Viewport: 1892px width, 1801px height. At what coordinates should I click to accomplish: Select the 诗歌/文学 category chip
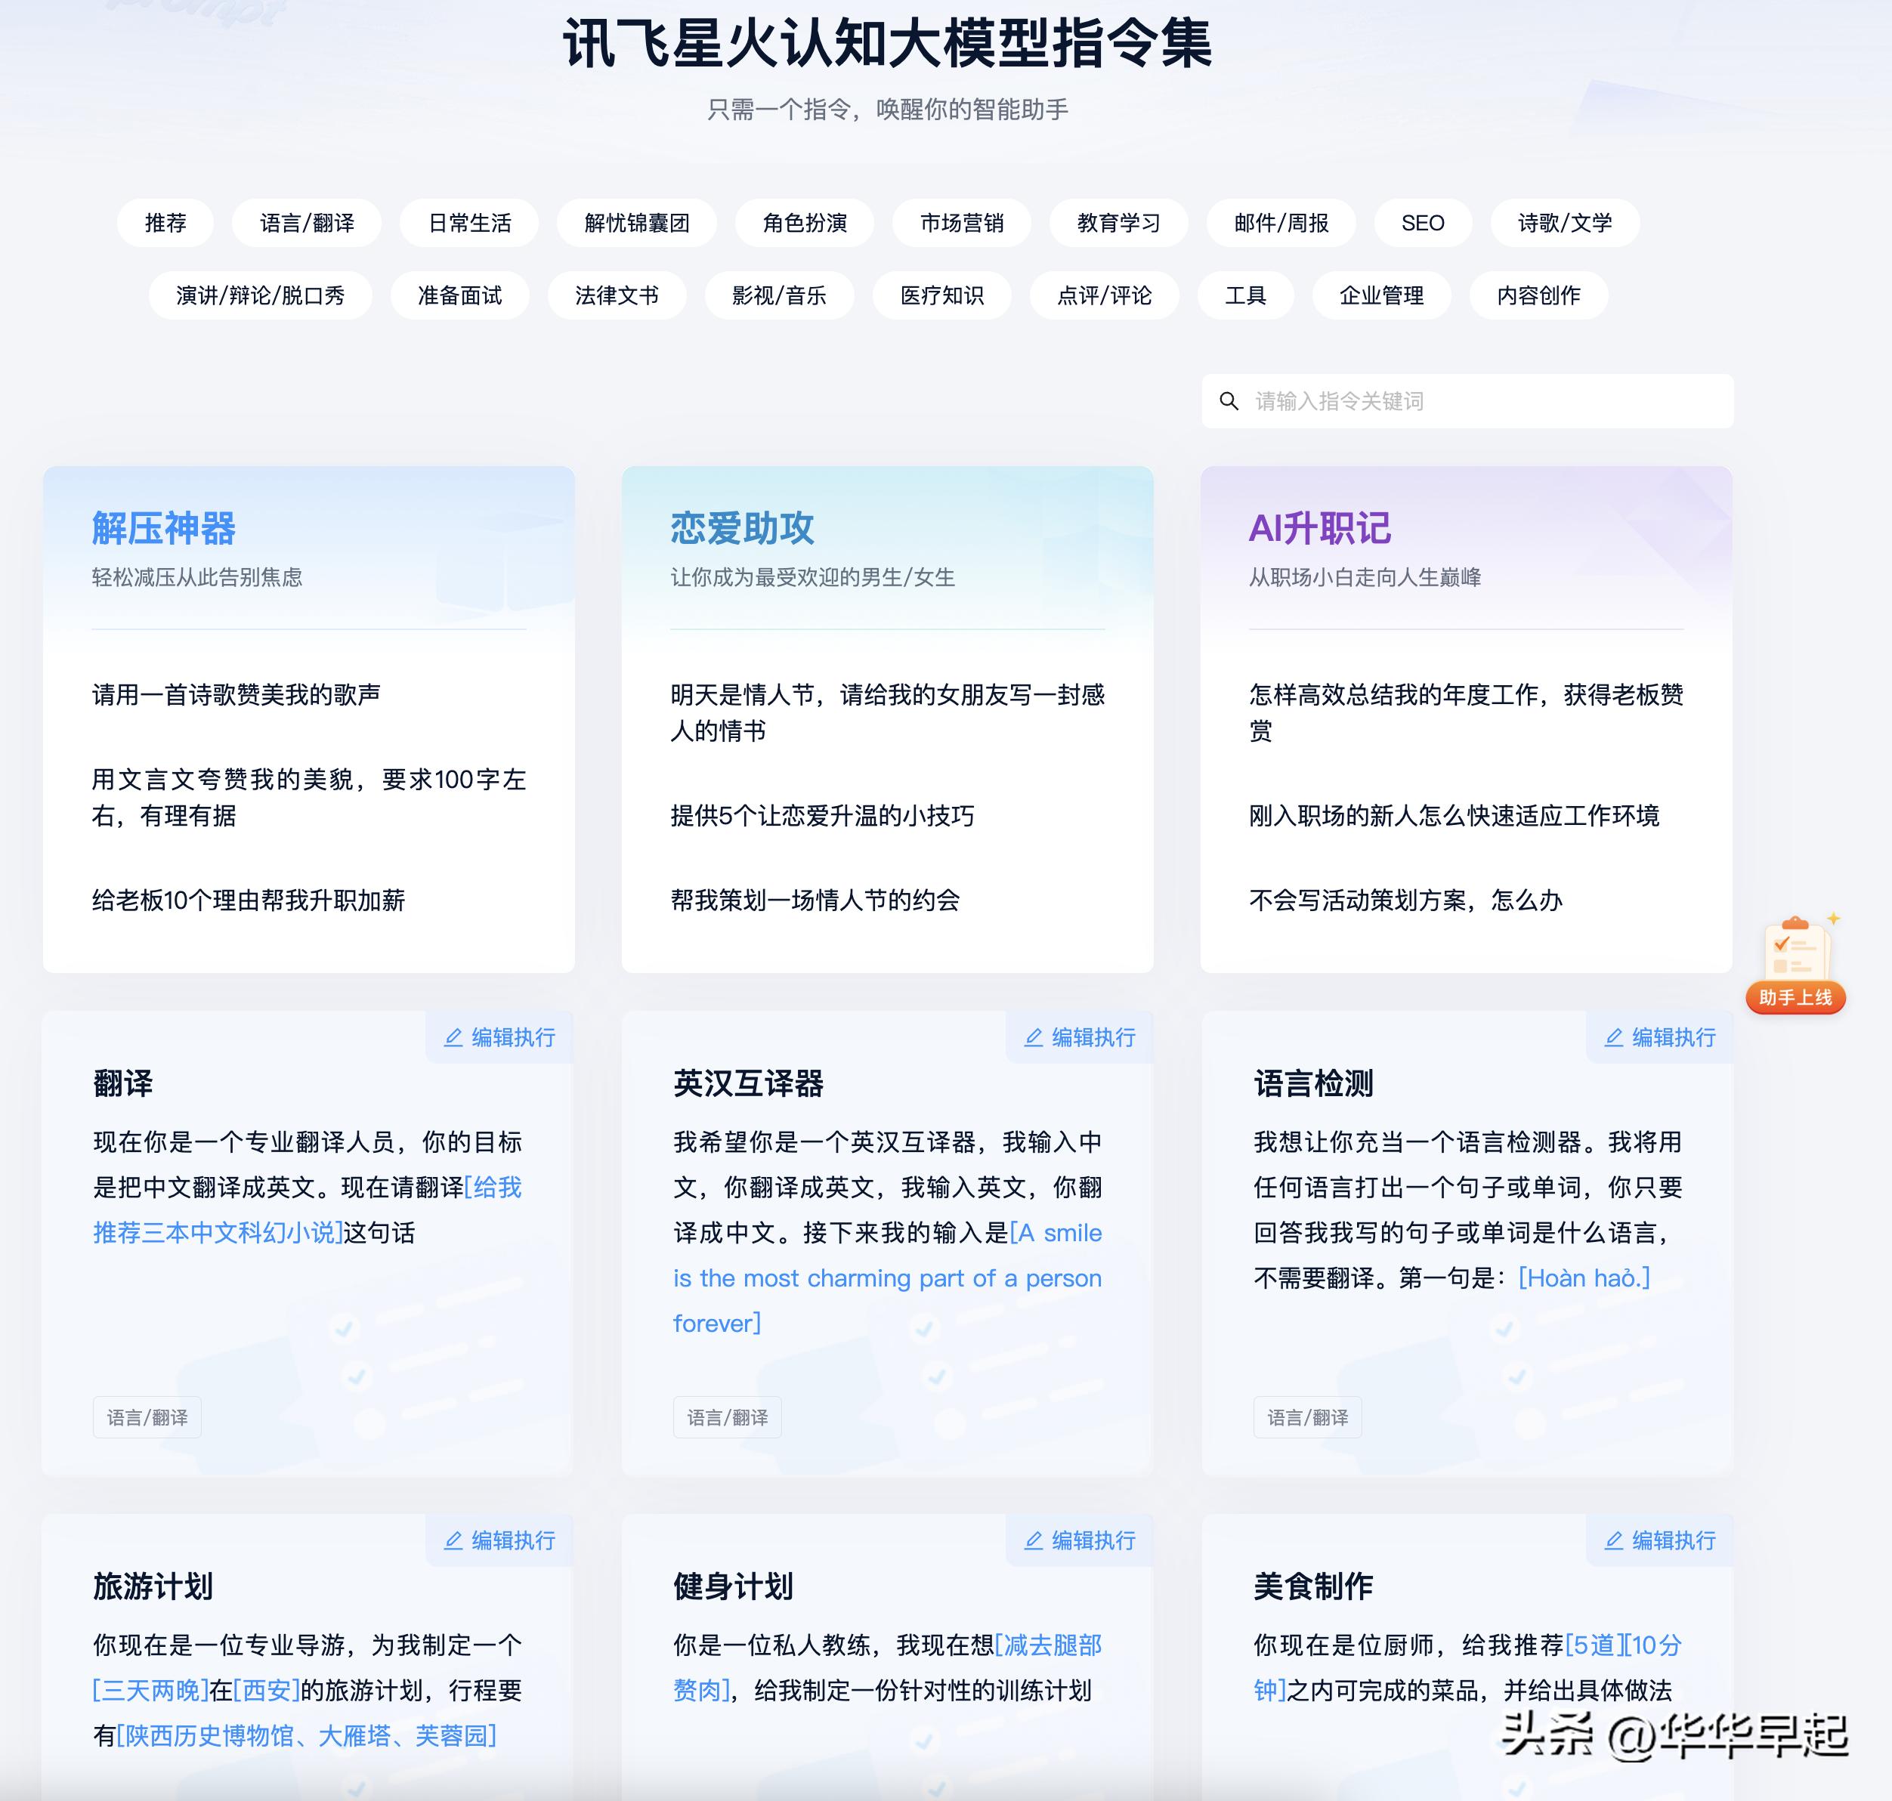pos(1566,223)
